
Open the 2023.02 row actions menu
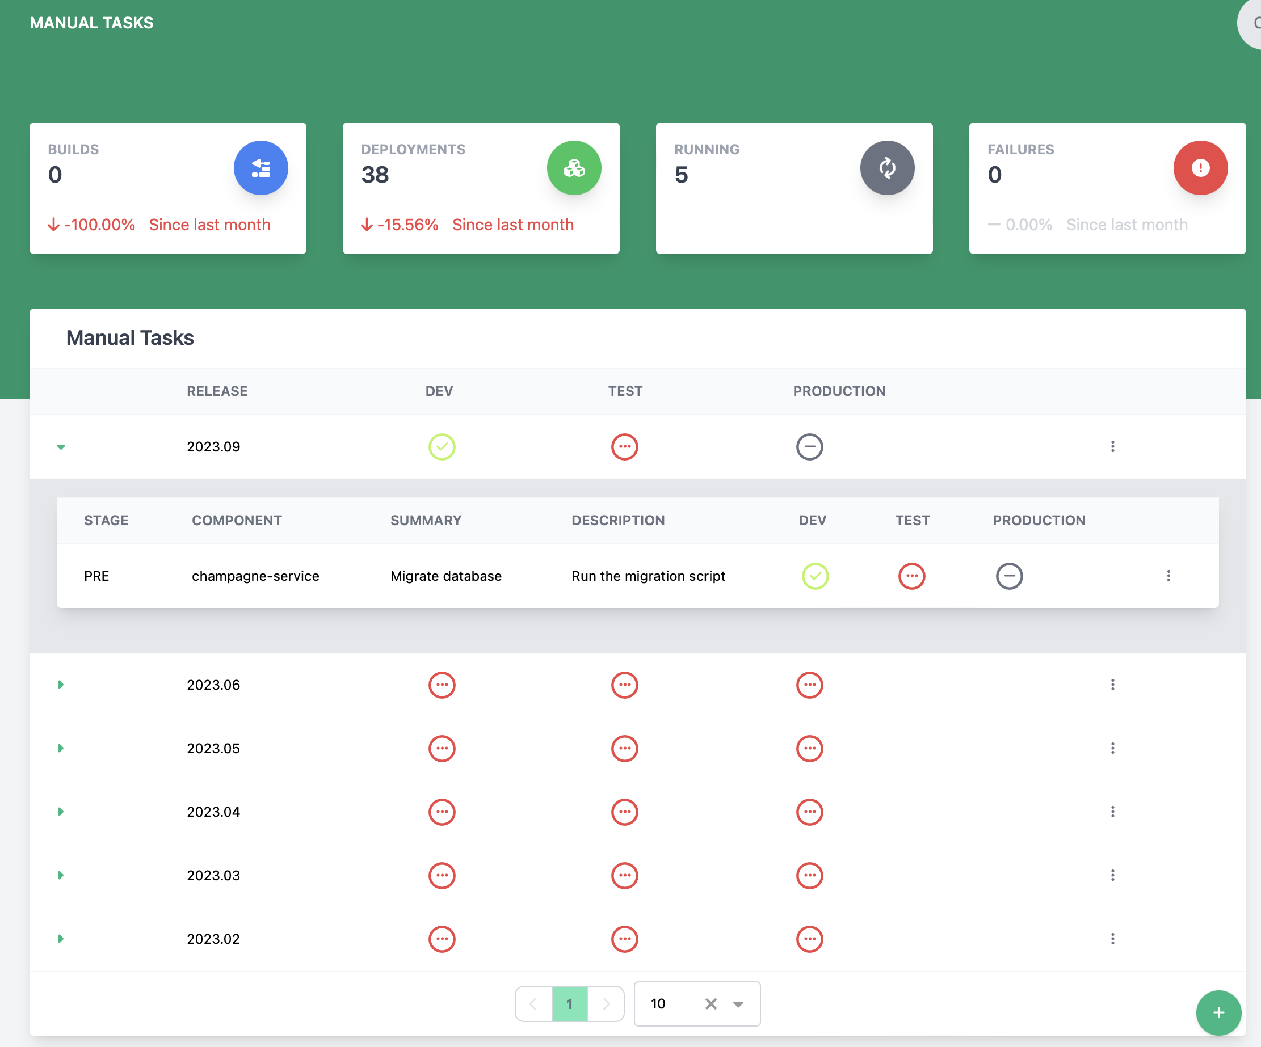pyautogui.click(x=1113, y=939)
